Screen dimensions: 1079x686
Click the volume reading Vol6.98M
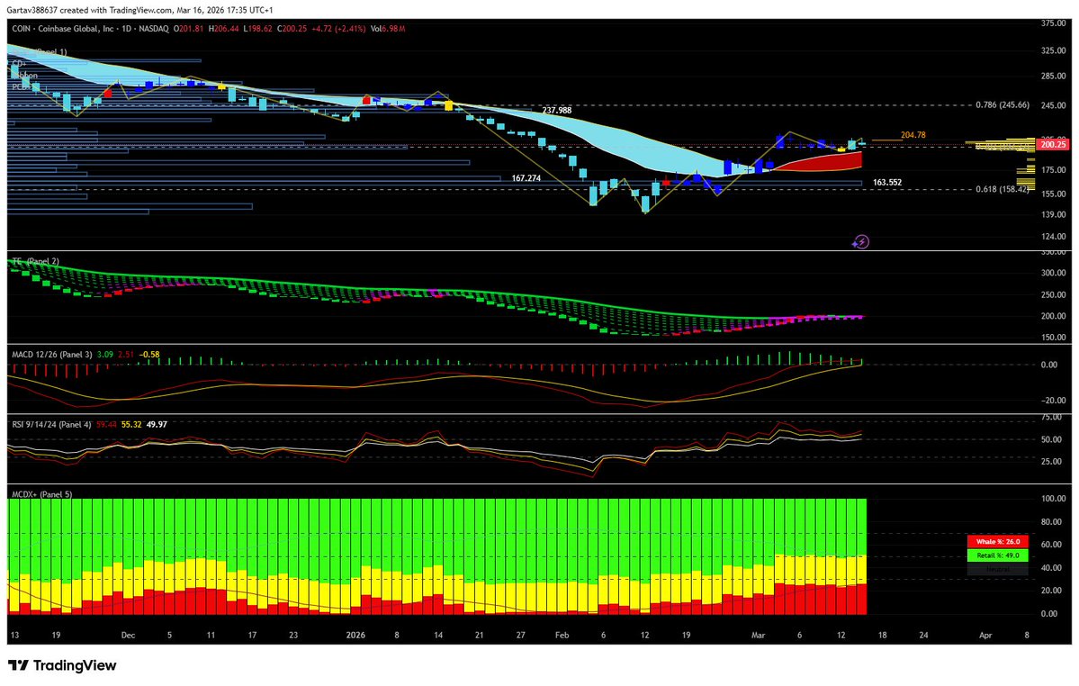point(388,29)
